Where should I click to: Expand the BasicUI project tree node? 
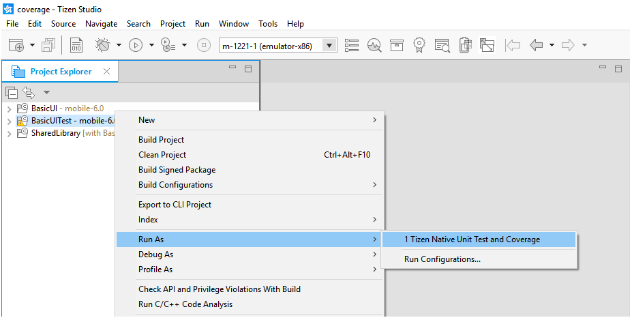tap(9, 108)
